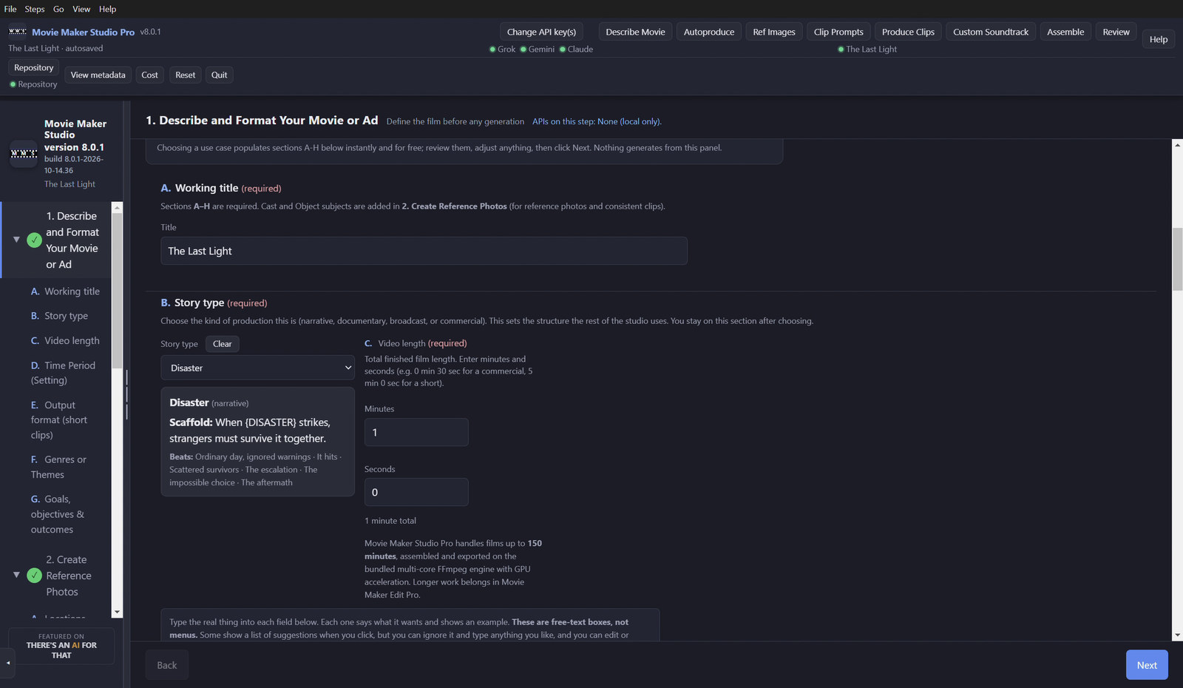Image resolution: width=1183 pixels, height=688 pixels.
Task: Collapse the sidebar with the left arrow tab
Action: click(8, 663)
